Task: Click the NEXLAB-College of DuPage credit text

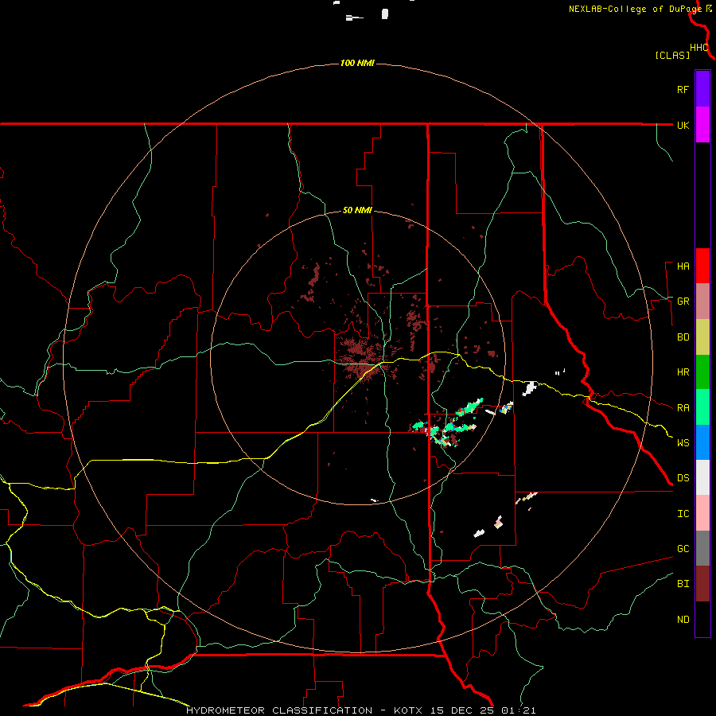Action: tap(636, 9)
